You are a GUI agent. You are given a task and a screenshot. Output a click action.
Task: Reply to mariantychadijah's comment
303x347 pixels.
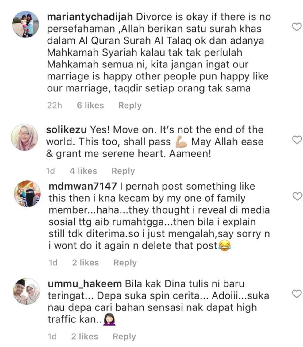pos(130,106)
